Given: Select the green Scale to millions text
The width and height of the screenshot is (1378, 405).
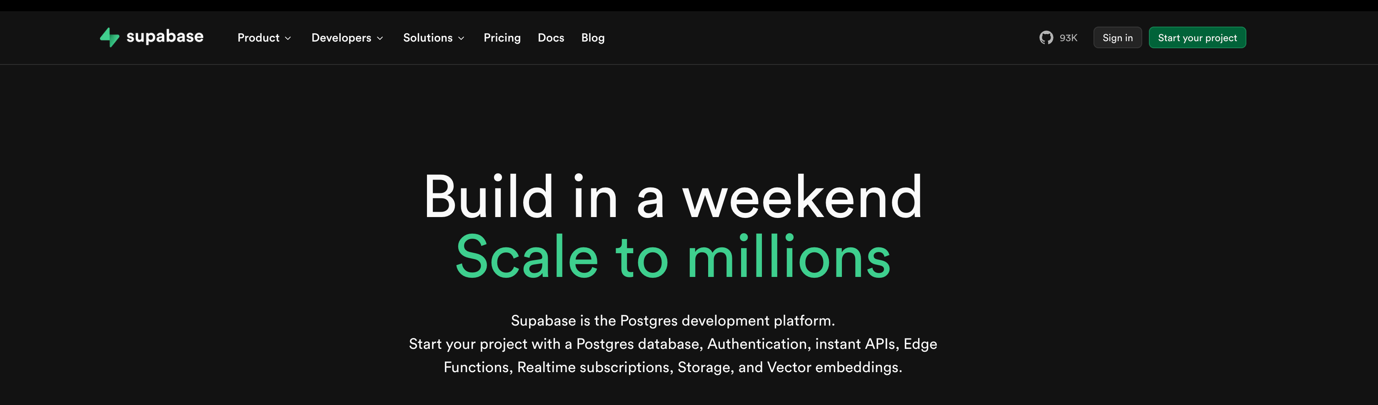Looking at the screenshot, I should pyautogui.click(x=673, y=257).
